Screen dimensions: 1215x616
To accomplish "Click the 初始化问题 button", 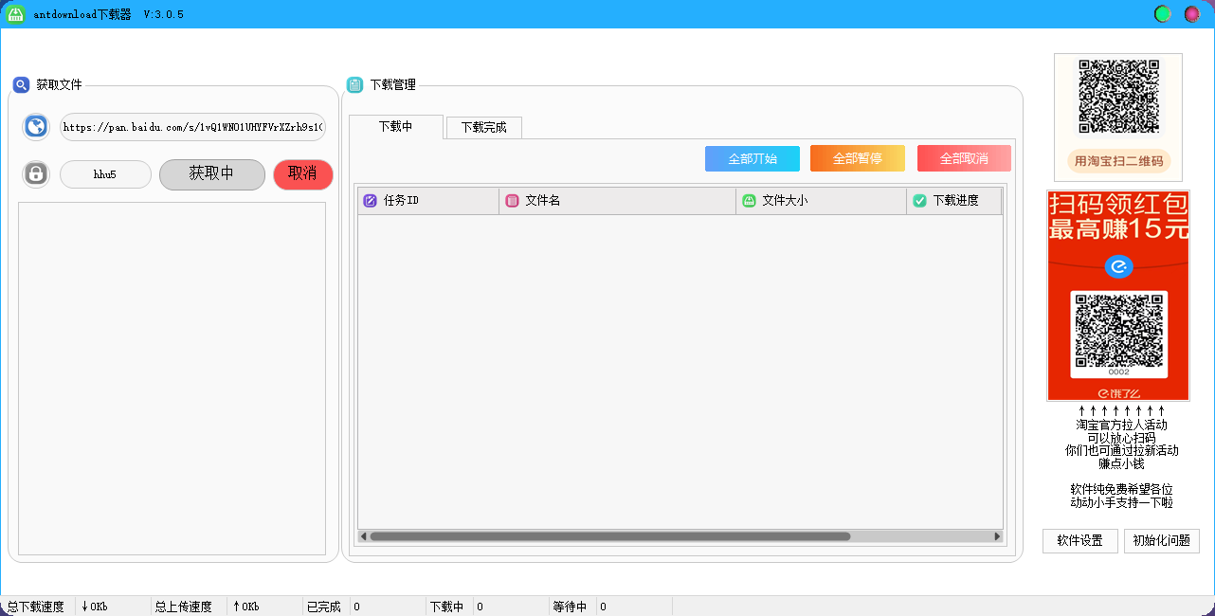I will pos(1161,541).
